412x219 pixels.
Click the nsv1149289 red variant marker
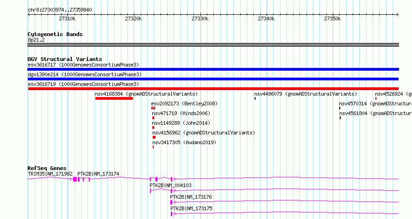click(x=153, y=128)
